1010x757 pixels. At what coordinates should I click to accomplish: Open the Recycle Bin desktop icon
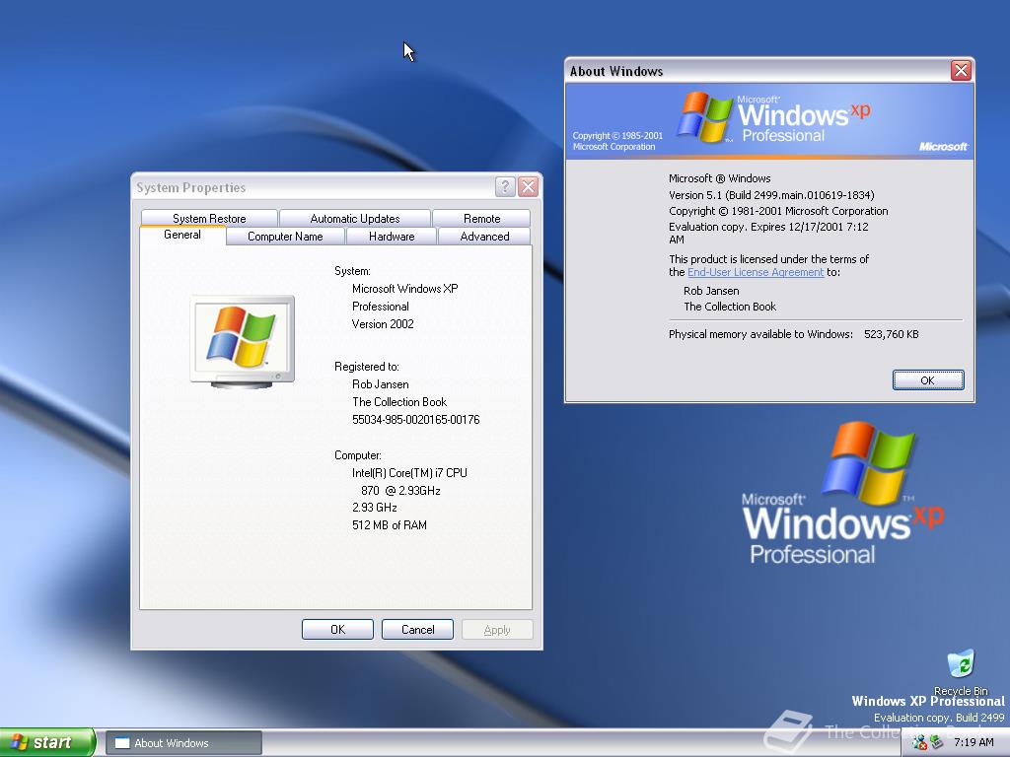tap(961, 672)
